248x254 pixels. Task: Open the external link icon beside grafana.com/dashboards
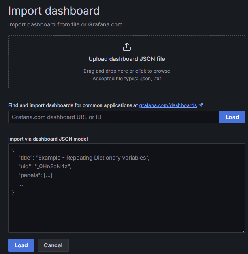201,105
